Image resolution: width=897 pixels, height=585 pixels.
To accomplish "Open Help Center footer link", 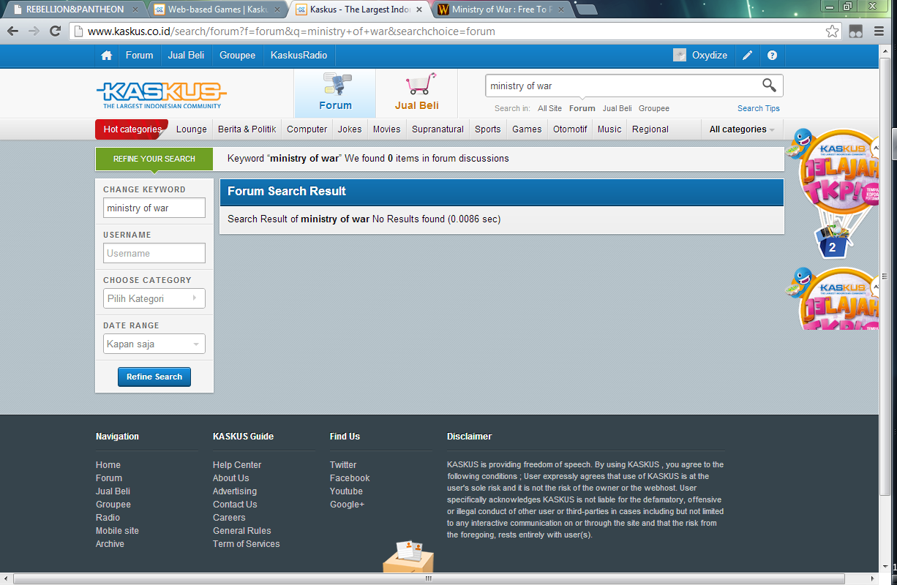I will [x=237, y=465].
